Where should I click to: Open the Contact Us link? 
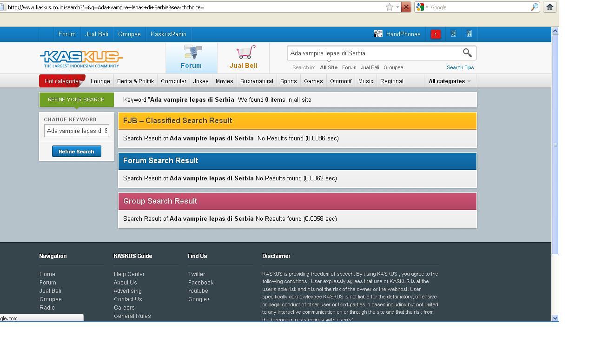tap(128, 299)
